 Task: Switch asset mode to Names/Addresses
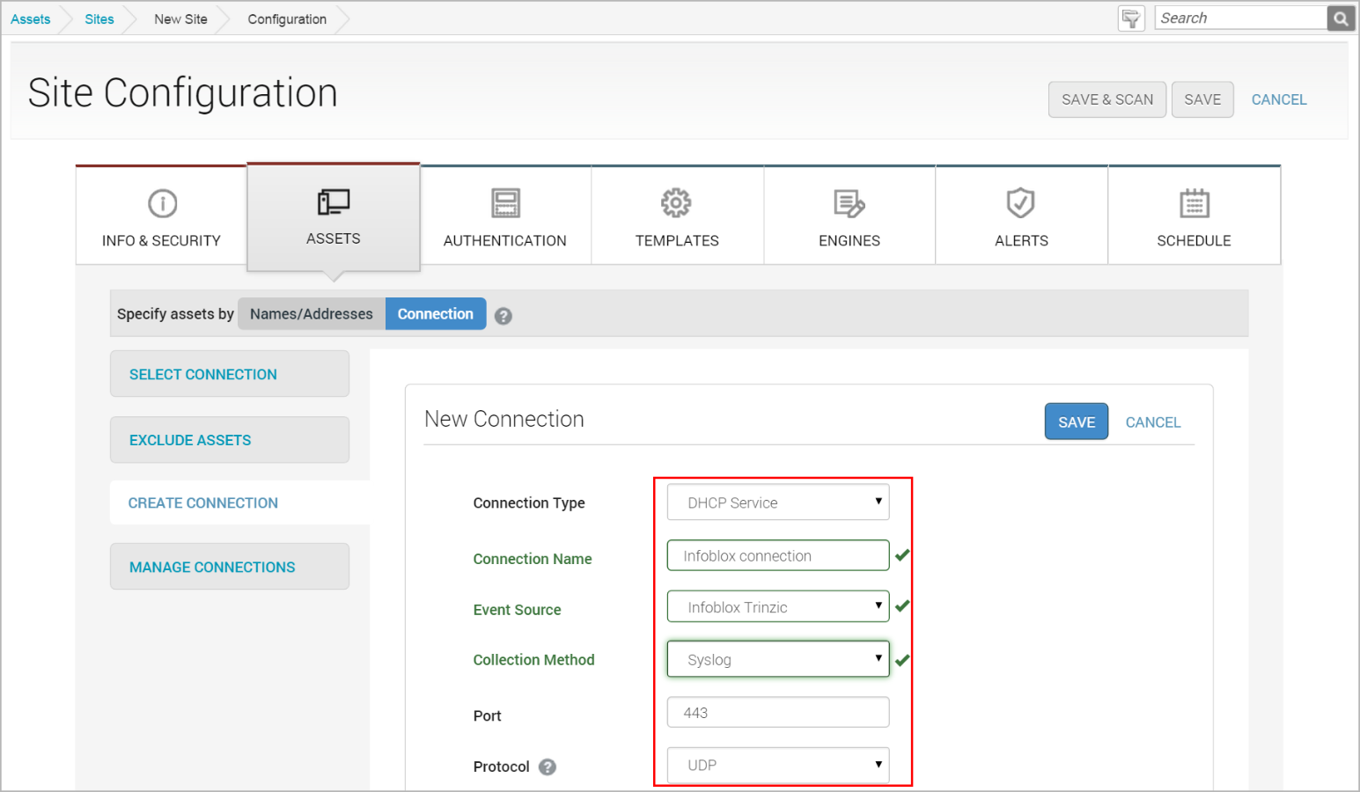point(311,314)
